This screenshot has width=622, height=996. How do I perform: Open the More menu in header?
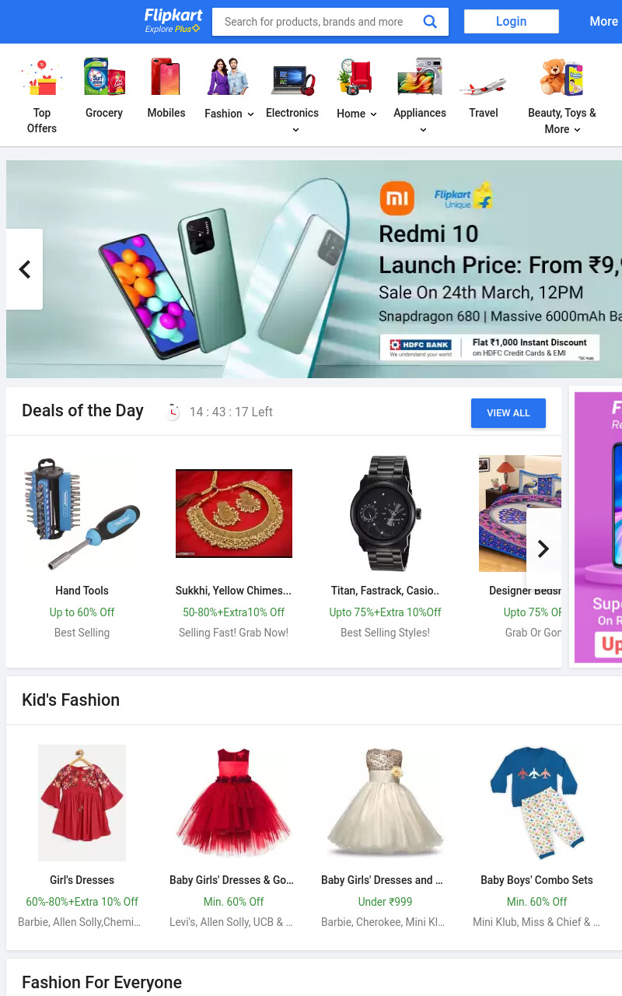603,22
